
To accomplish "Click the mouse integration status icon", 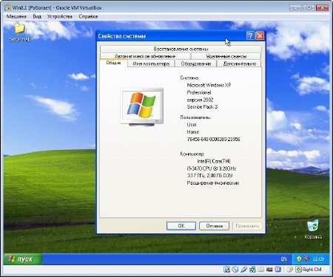I will [290, 270].
